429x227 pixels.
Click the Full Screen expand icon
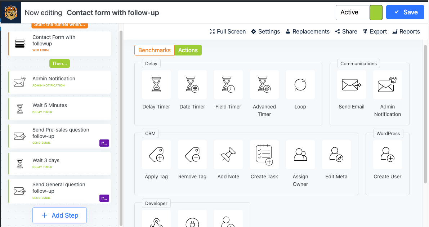point(212,31)
